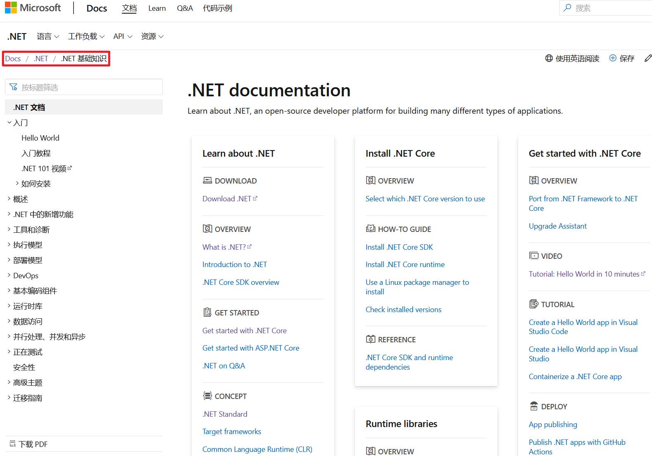Viewport: 652px width, 456px height.
Task: Open the Install .NET Core SDK link
Action: [x=399, y=247]
